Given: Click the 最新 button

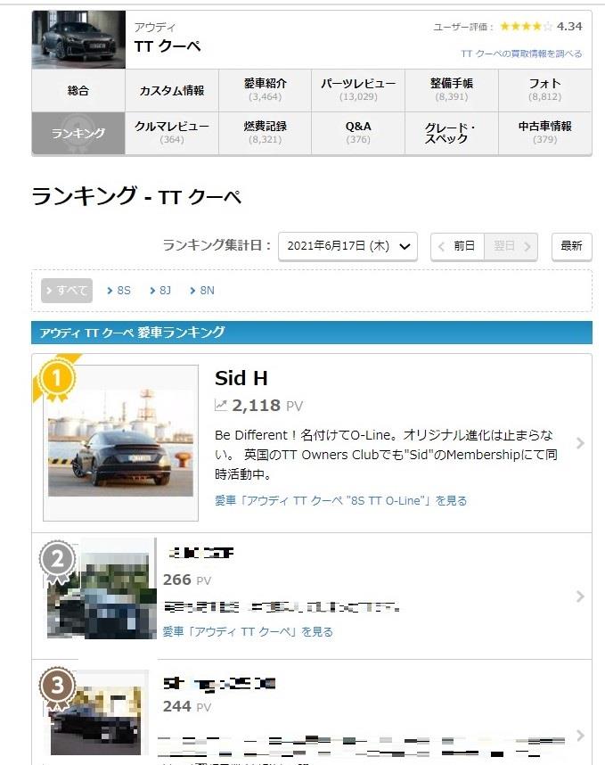Looking at the screenshot, I should tap(572, 246).
